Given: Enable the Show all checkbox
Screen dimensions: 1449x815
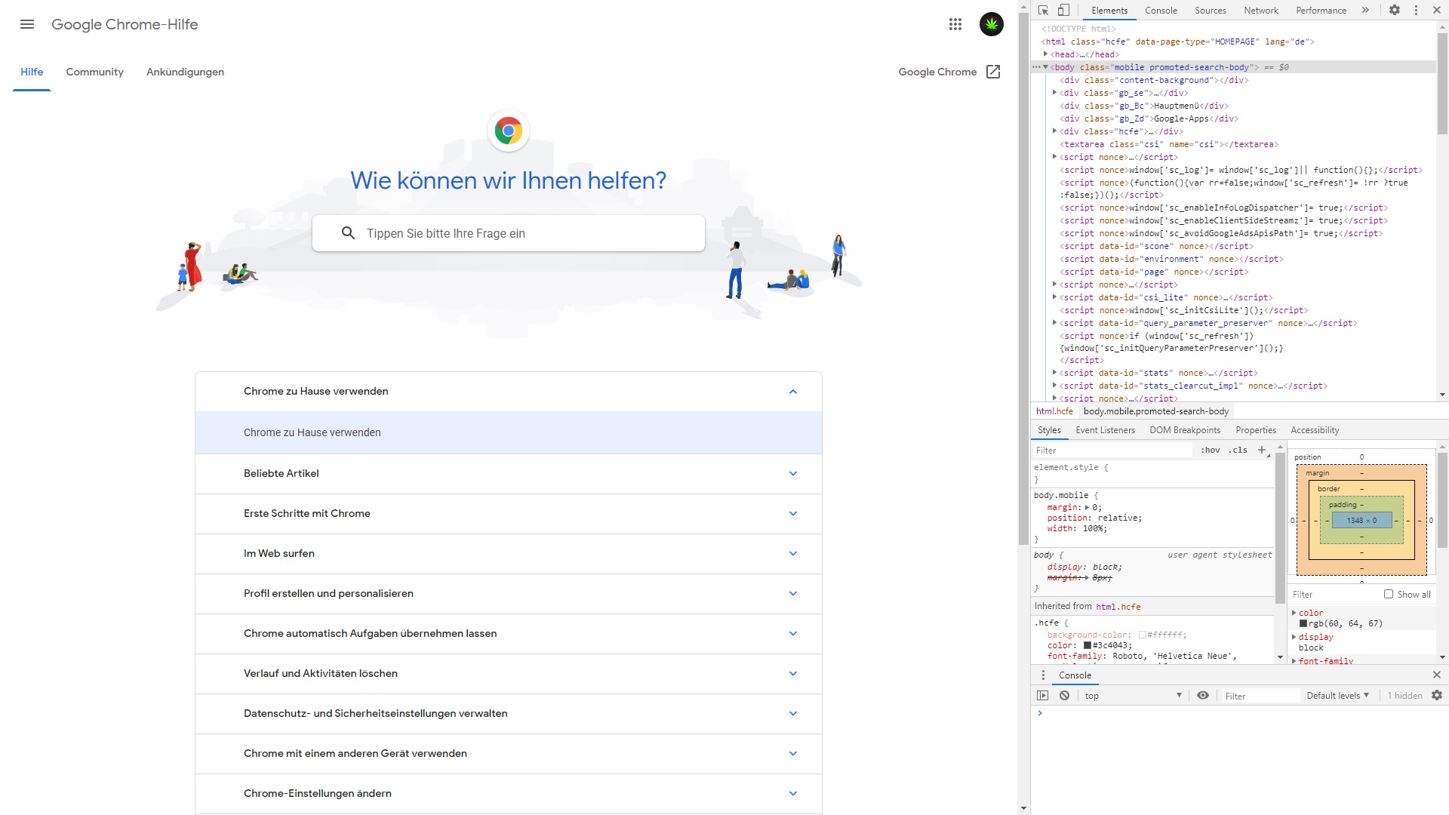Looking at the screenshot, I should pyautogui.click(x=1389, y=594).
